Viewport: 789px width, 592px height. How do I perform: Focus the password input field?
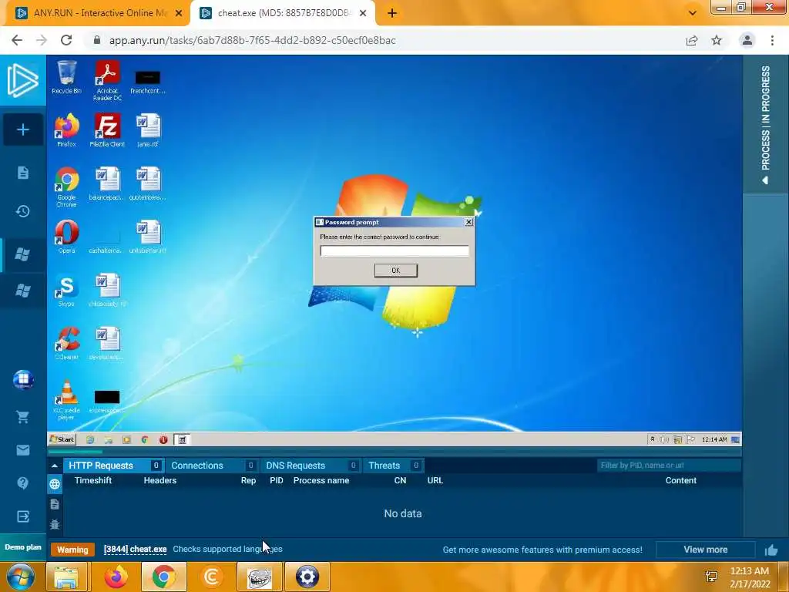tap(394, 251)
